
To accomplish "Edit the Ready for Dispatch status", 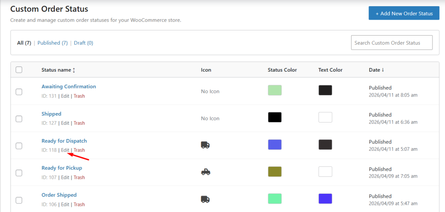I will 65,150.
